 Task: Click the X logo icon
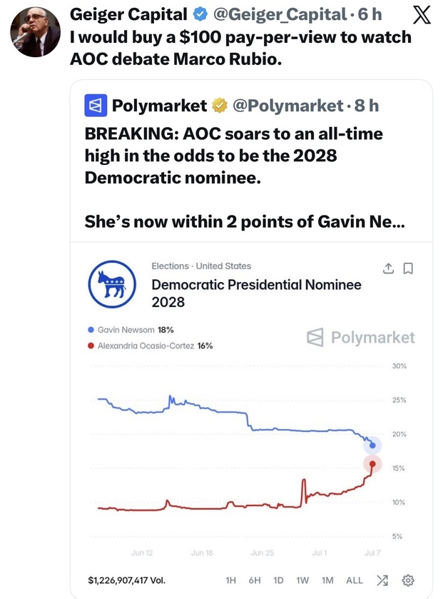tap(422, 15)
